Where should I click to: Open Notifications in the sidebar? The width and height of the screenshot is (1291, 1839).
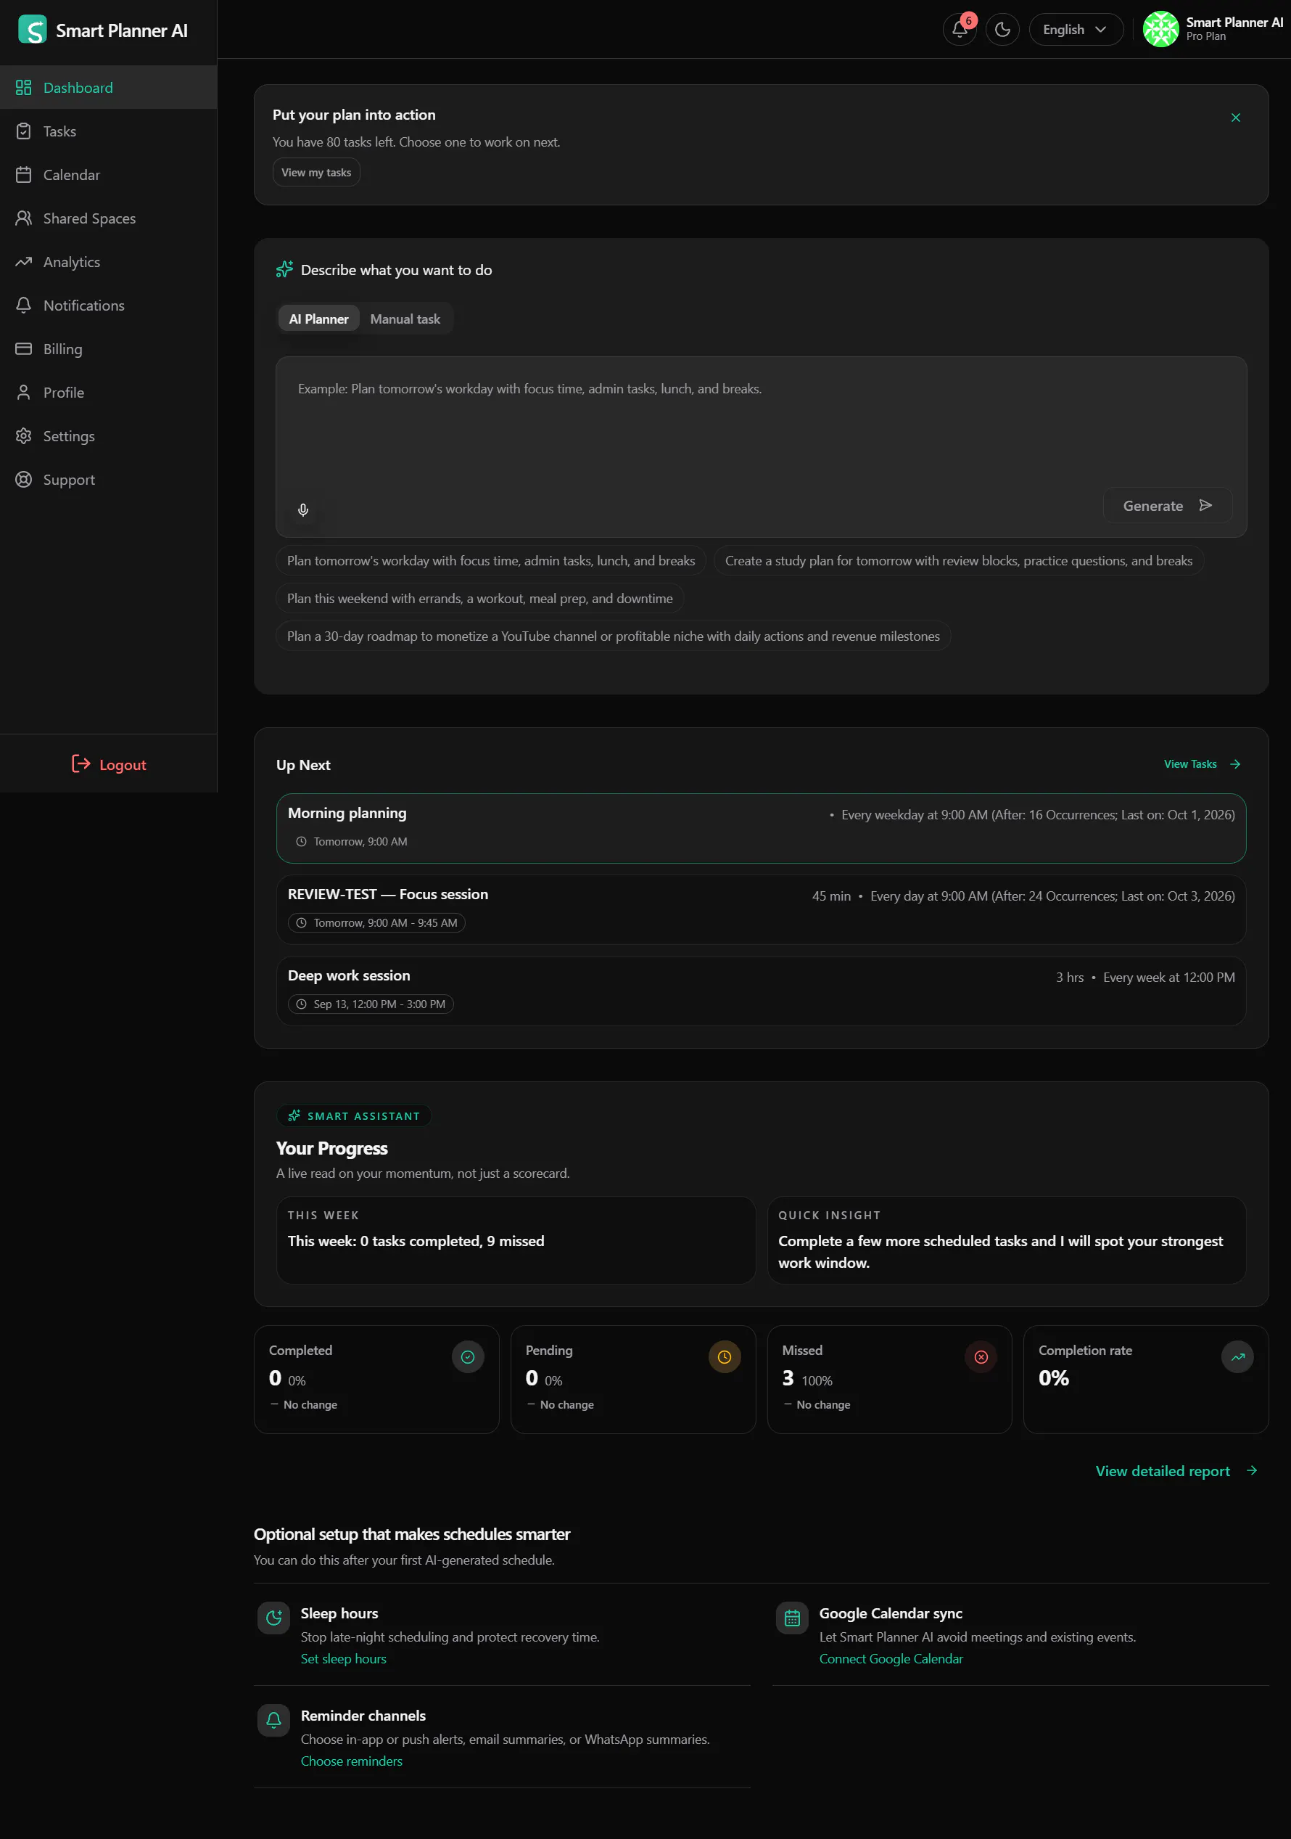click(109, 305)
